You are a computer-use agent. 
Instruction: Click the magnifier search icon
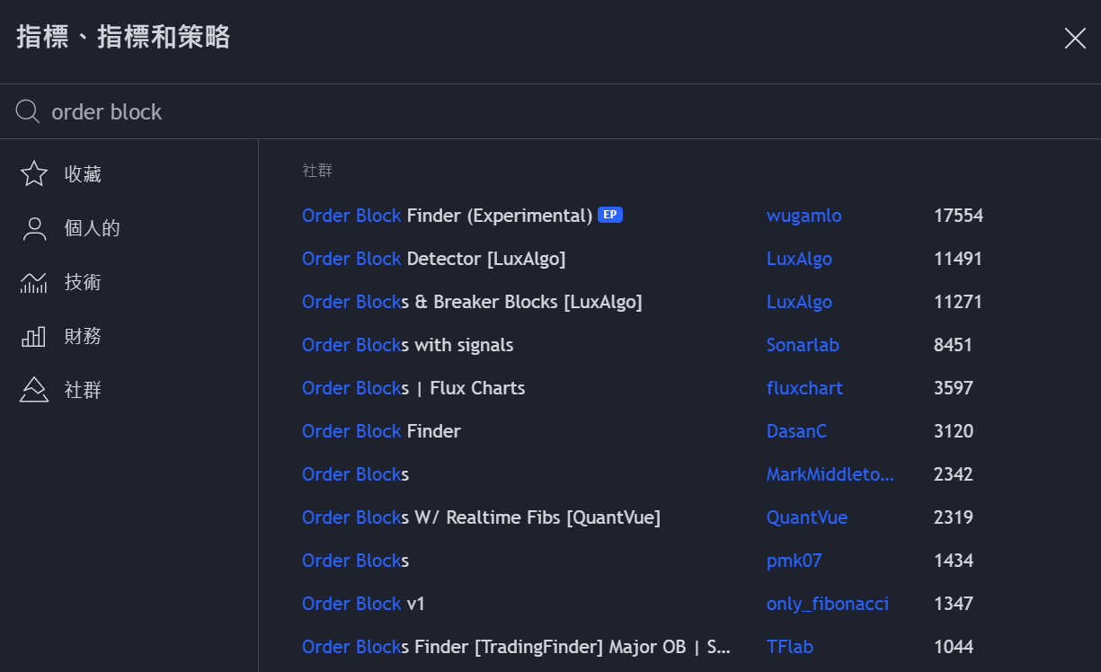point(28,111)
